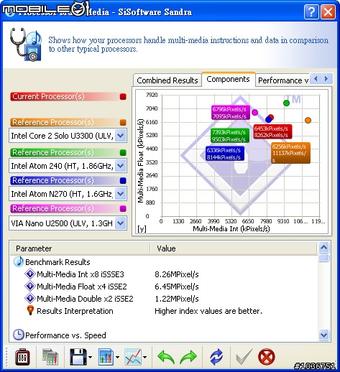Open the options mixer icon in bottom toolbar
The image size is (340, 372).
point(22,357)
